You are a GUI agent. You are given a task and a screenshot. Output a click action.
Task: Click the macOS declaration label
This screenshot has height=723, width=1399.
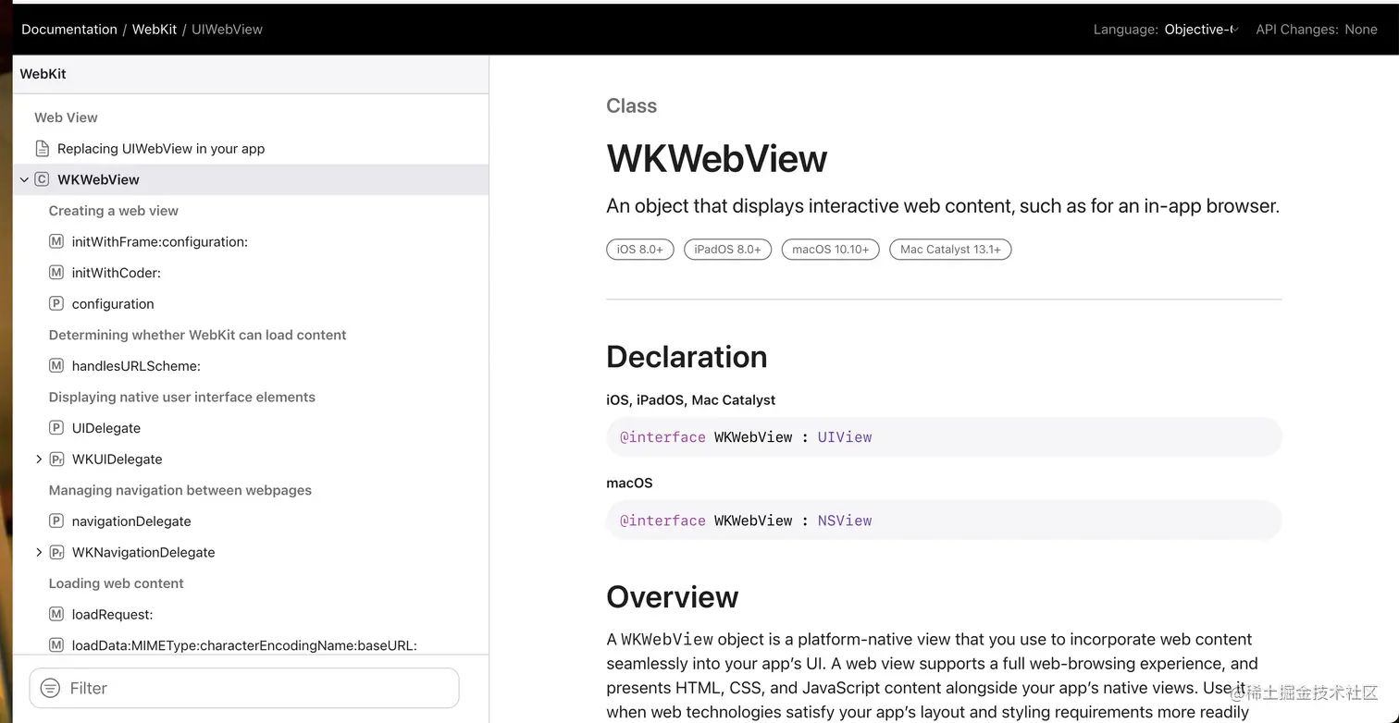click(x=629, y=484)
